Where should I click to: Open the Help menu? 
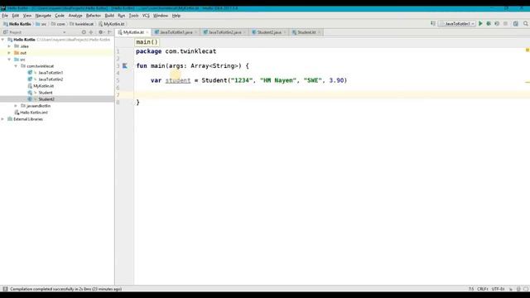pyautogui.click(x=176, y=16)
